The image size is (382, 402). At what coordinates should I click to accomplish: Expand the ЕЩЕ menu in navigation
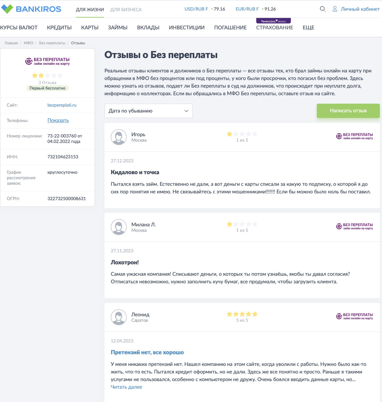click(308, 27)
